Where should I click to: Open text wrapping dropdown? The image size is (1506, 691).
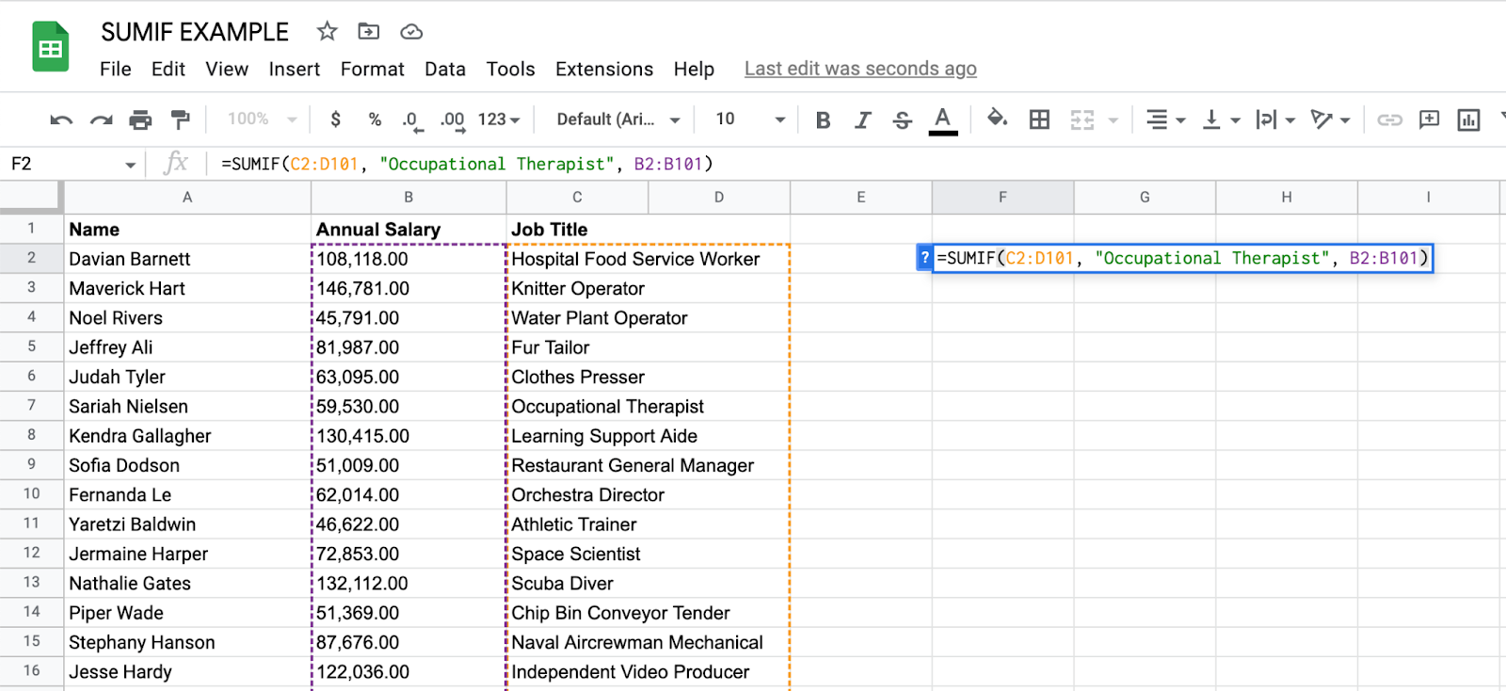click(x=1275, y=120)
